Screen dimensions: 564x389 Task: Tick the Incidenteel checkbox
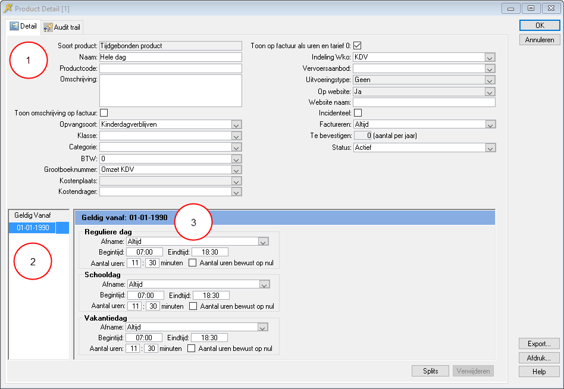pos(358,113)
